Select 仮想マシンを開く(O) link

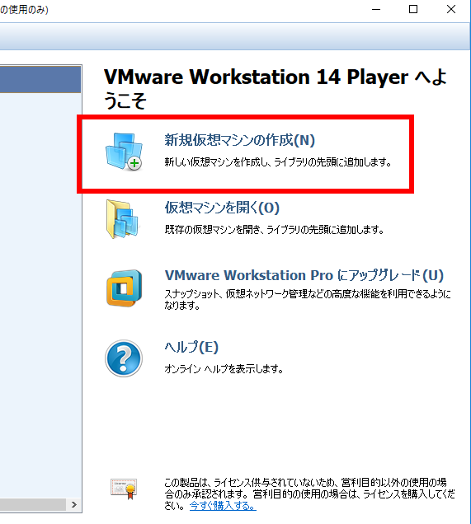coord(222,208)
